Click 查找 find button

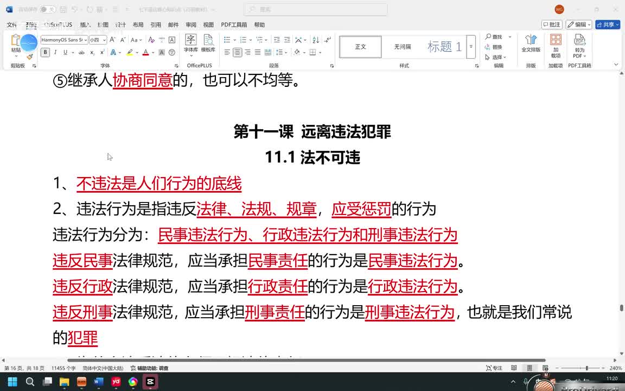coord(494,37)
